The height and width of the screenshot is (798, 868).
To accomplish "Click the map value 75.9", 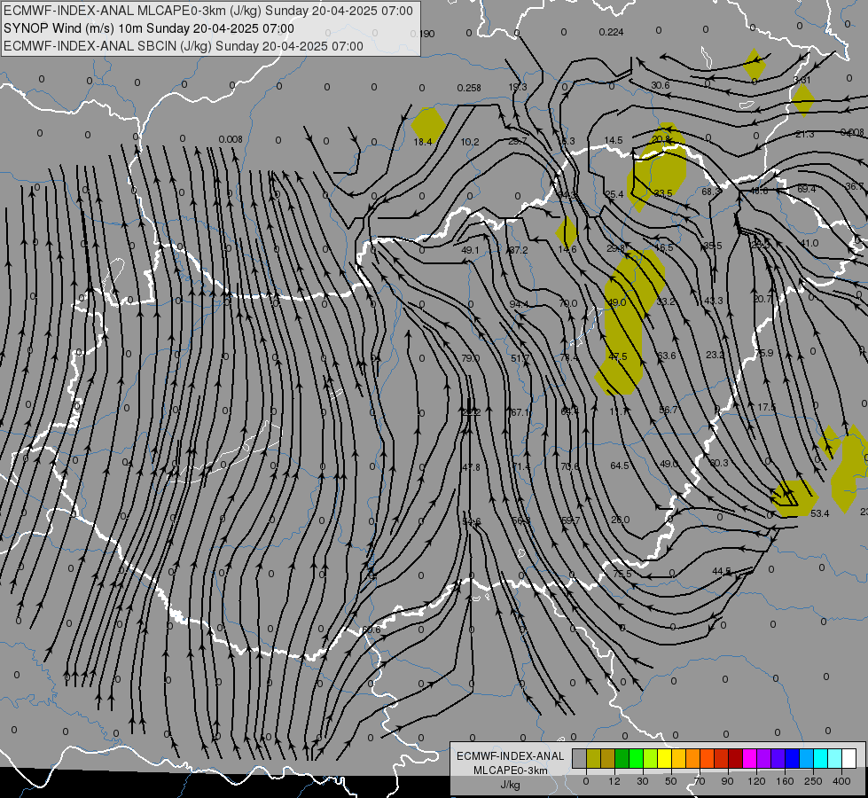I will click(x=764, y=353).
